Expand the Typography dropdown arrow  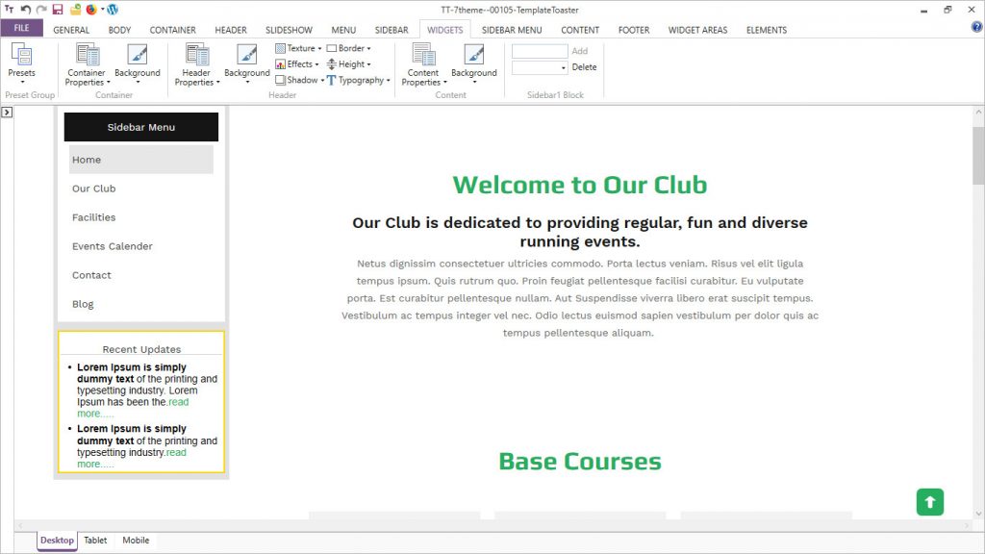(x=389, y=81)
